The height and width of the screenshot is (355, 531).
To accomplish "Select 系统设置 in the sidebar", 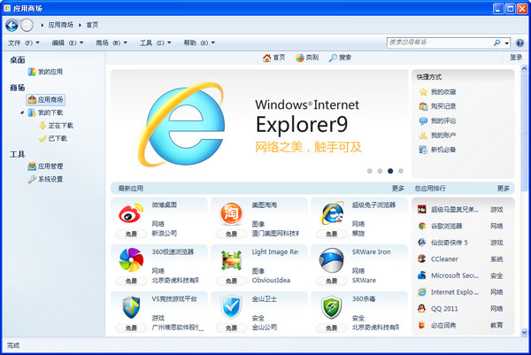I will pyautogui.click(x=49, y=179).
